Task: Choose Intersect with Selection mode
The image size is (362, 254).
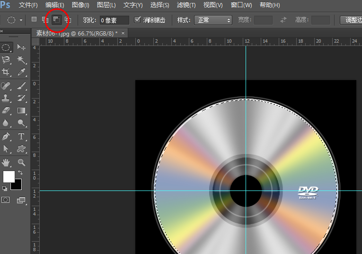Action: point(68,19)
